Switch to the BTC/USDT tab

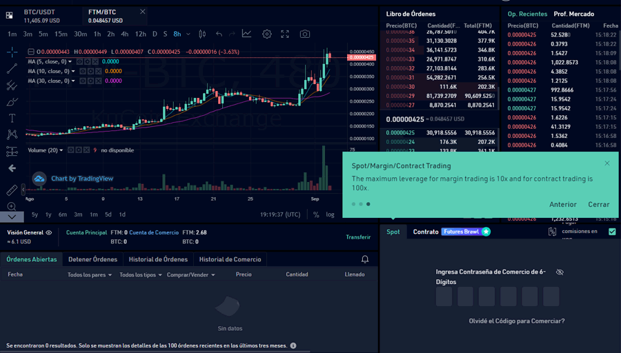pos(41,16)
